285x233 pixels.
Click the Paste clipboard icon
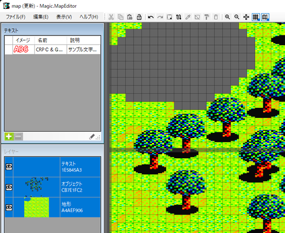[130, 17]
